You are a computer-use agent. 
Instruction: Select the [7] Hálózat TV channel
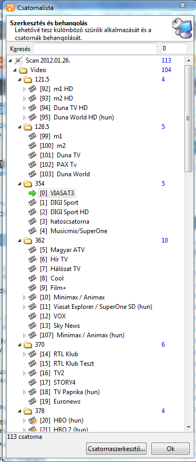(x=60, y=269)
